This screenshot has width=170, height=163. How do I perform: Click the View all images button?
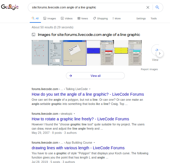tap(95, 76)
